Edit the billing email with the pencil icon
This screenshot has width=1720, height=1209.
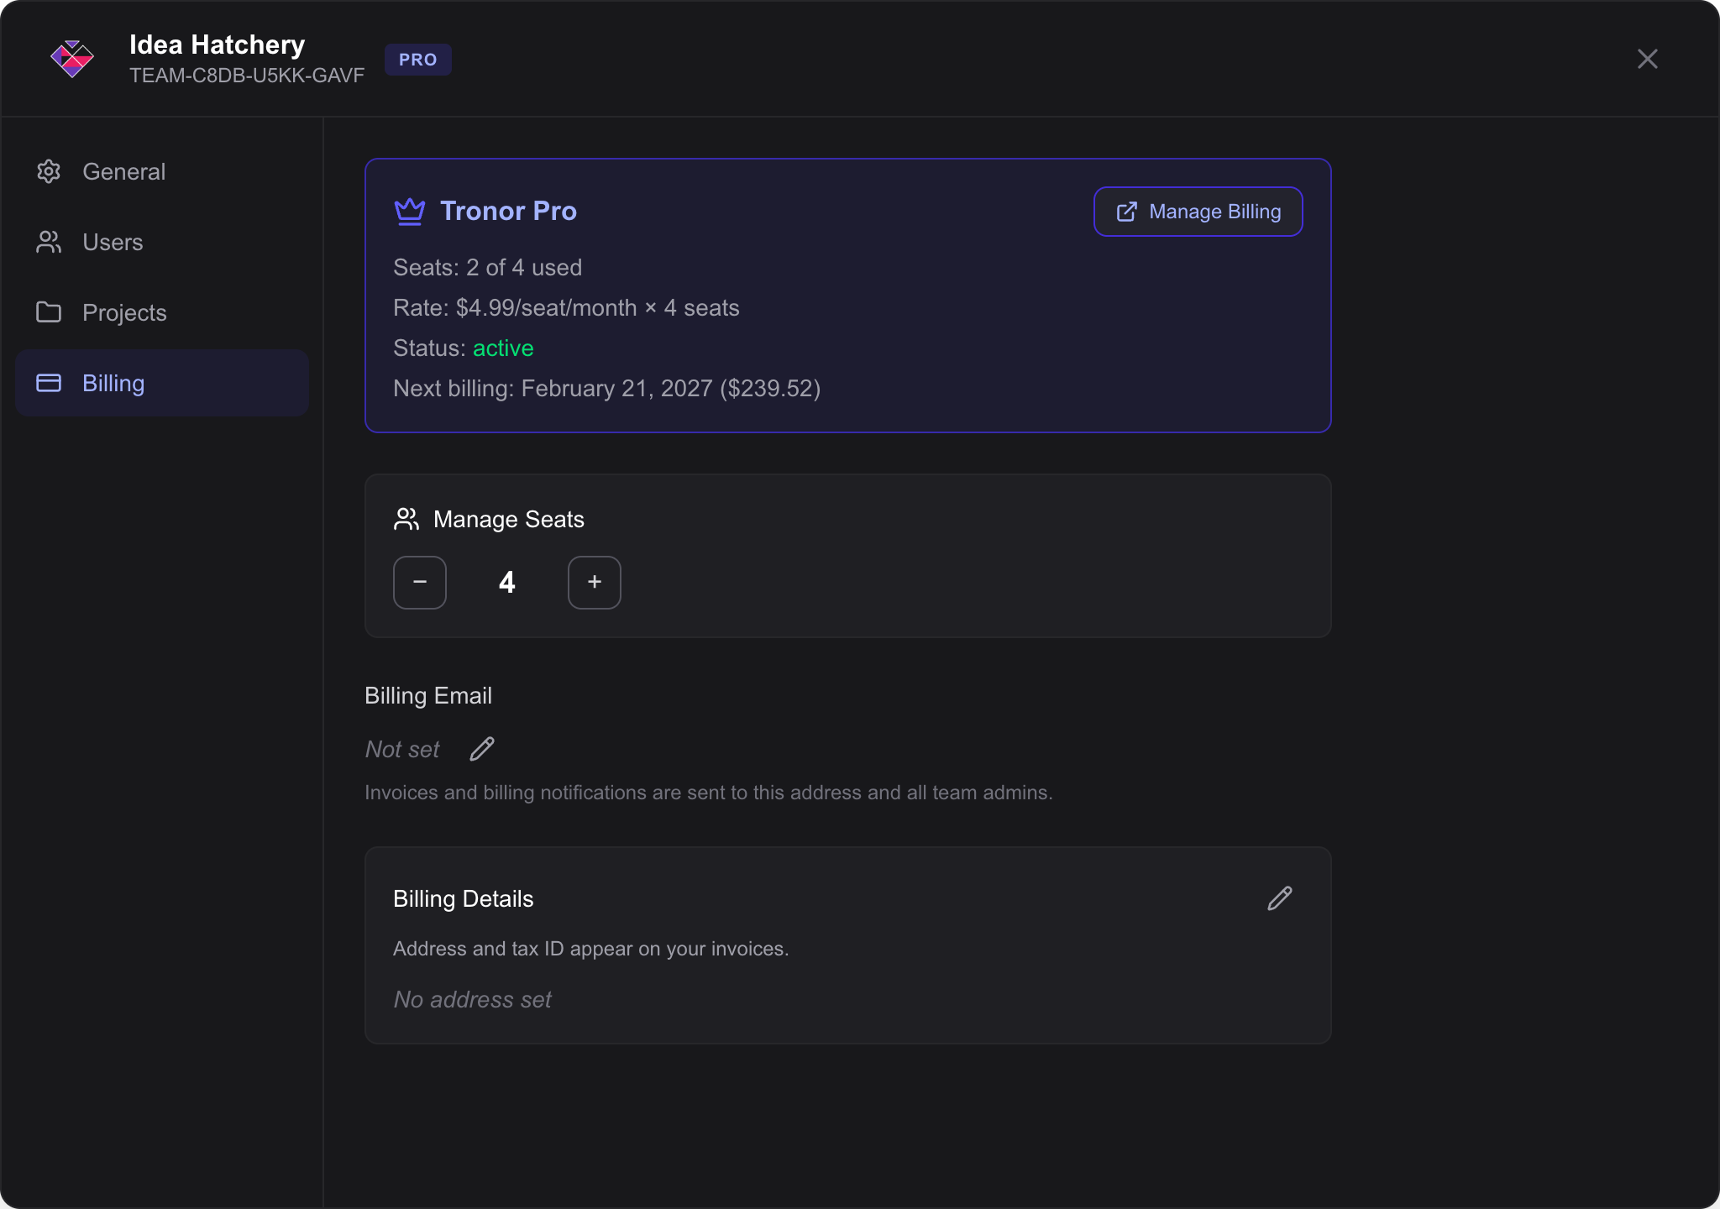(x=482, y=748)
